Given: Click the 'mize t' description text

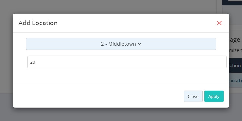Looking at the screenshot, I should (235, 50).
